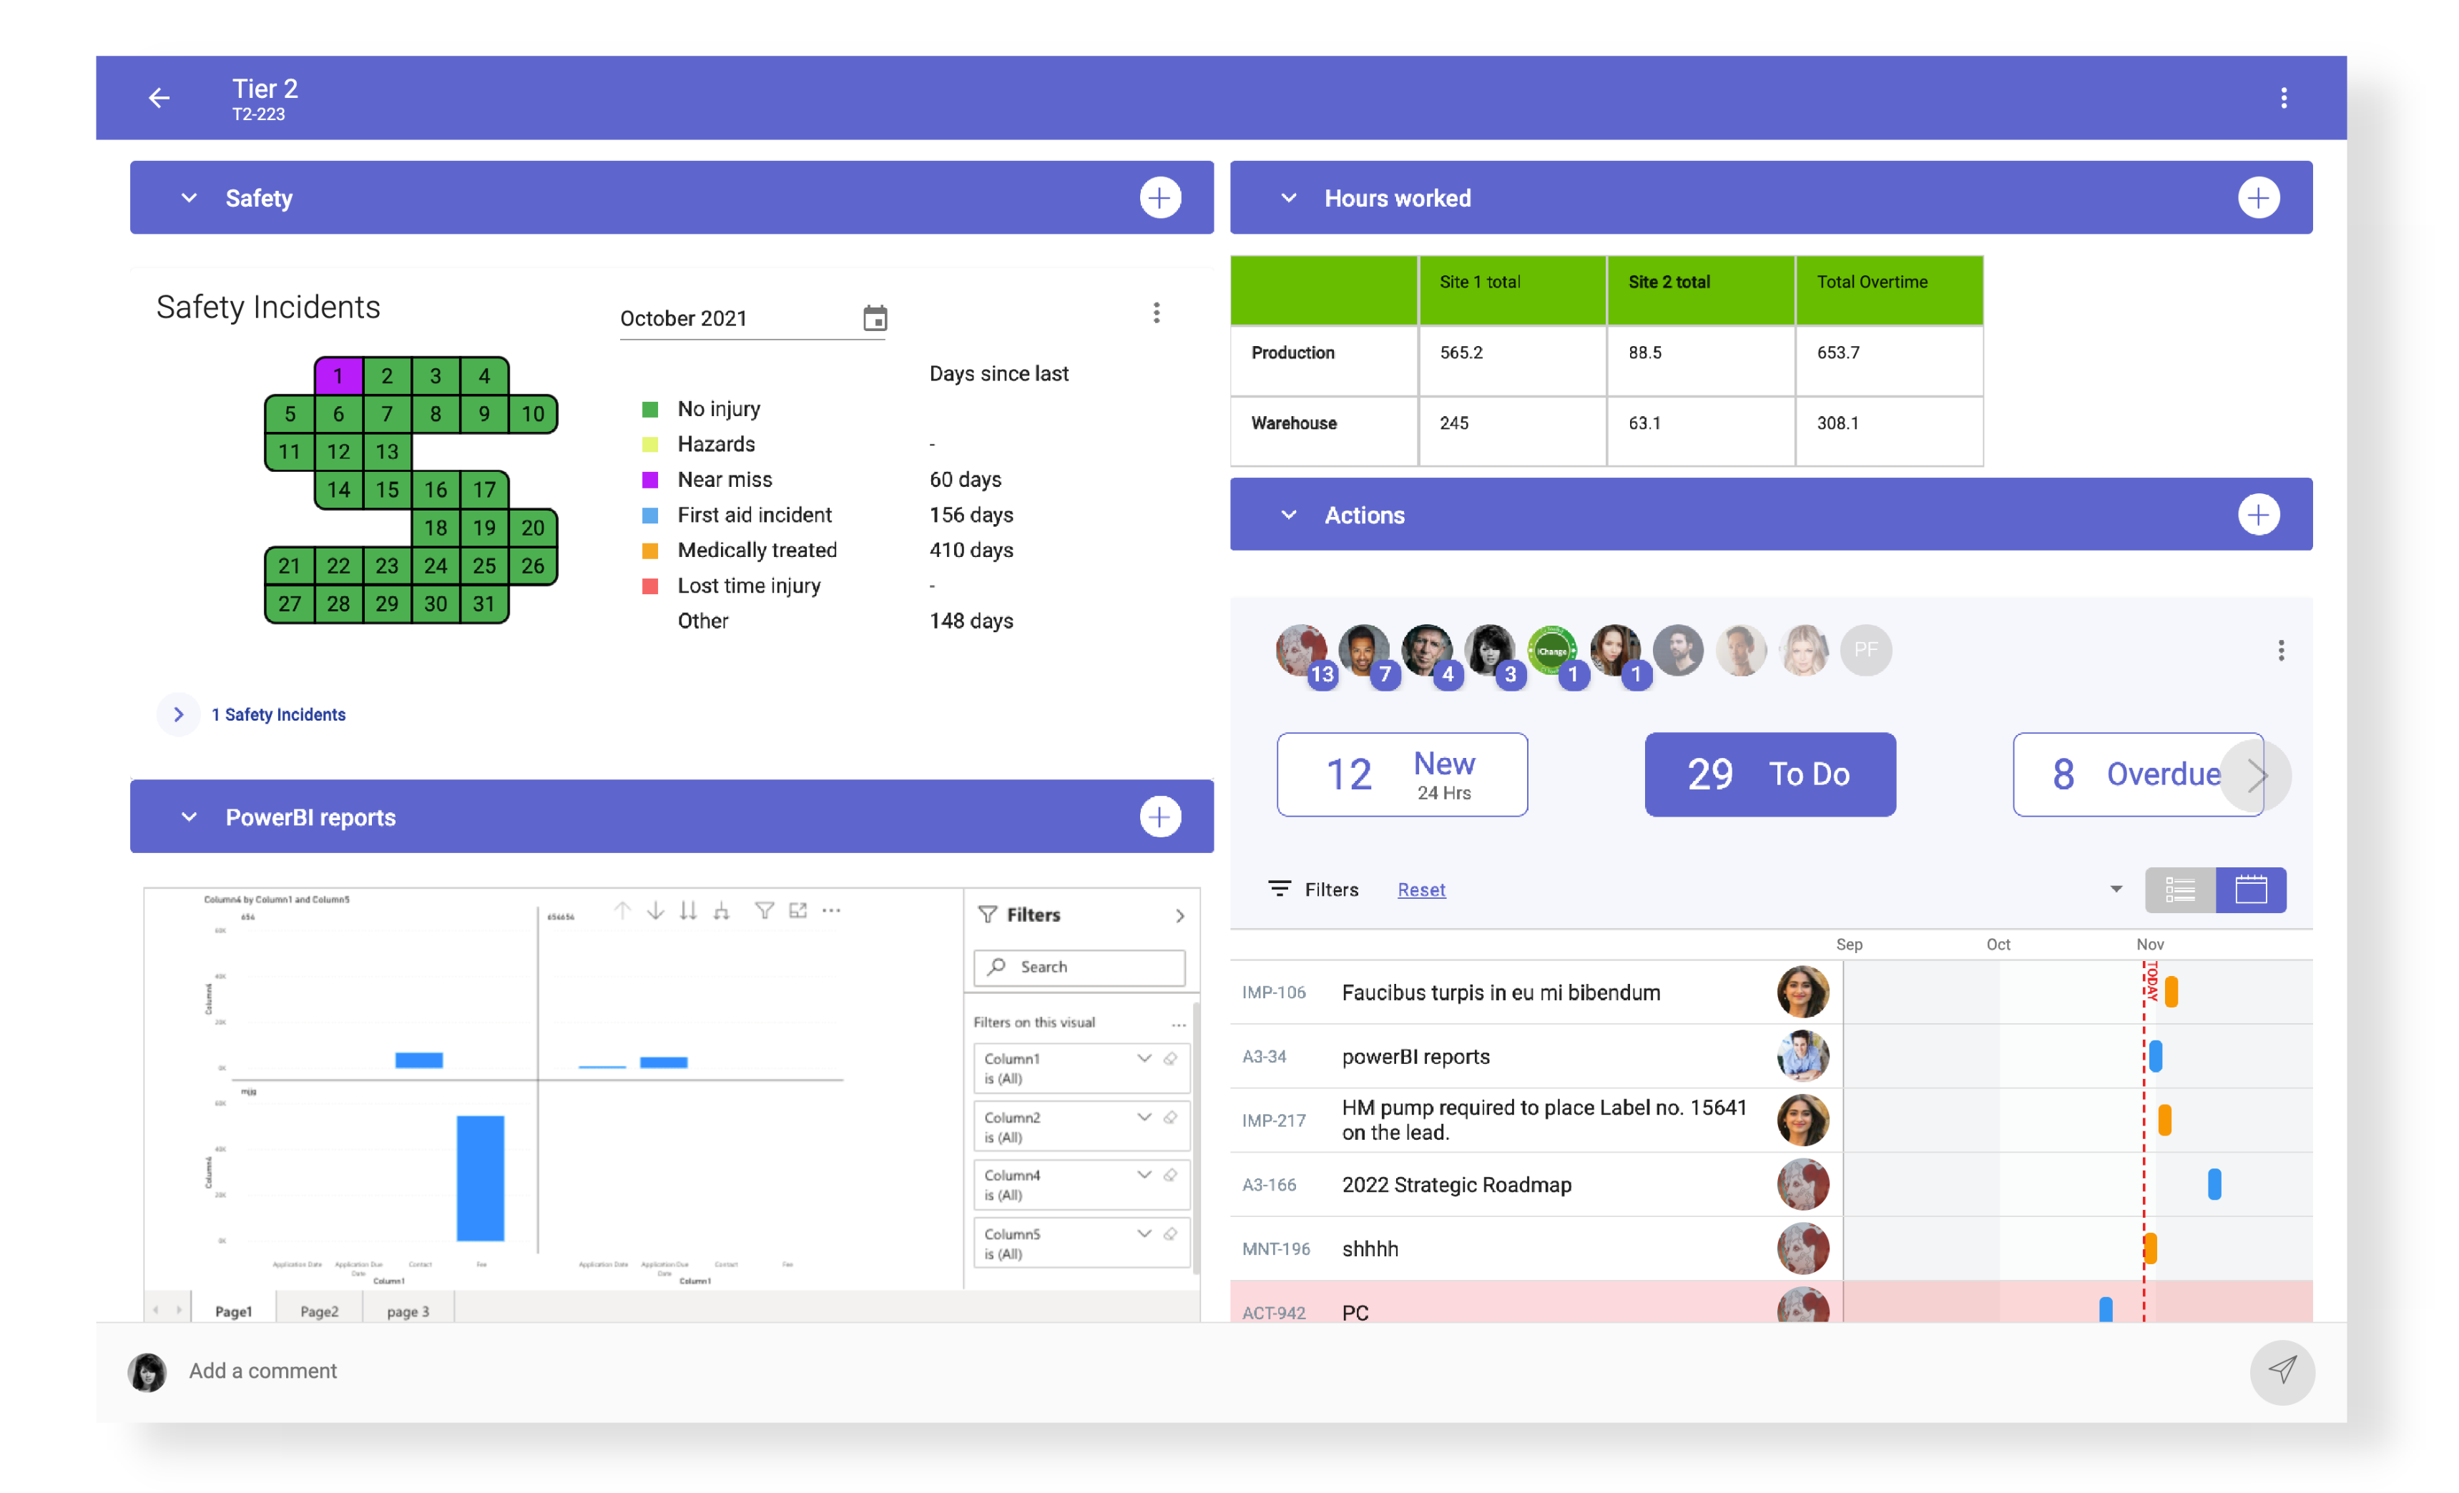Click the add icon on PowerBI reports panel
Screen dimensions: 2459x1493
1161,817
